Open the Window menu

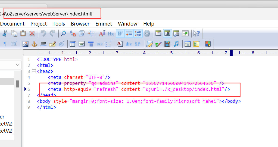[x=127, y=24]
